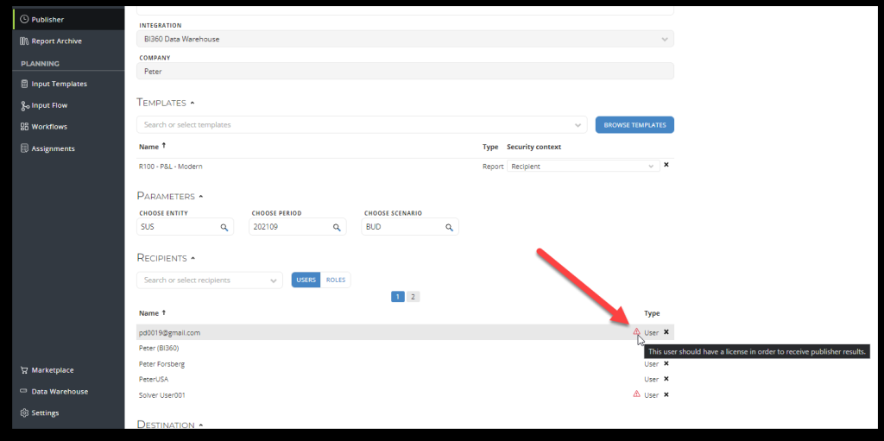This screenshot has height=441, width=884.
Task: Switch recipients filter to Roles
Action: 335,280
